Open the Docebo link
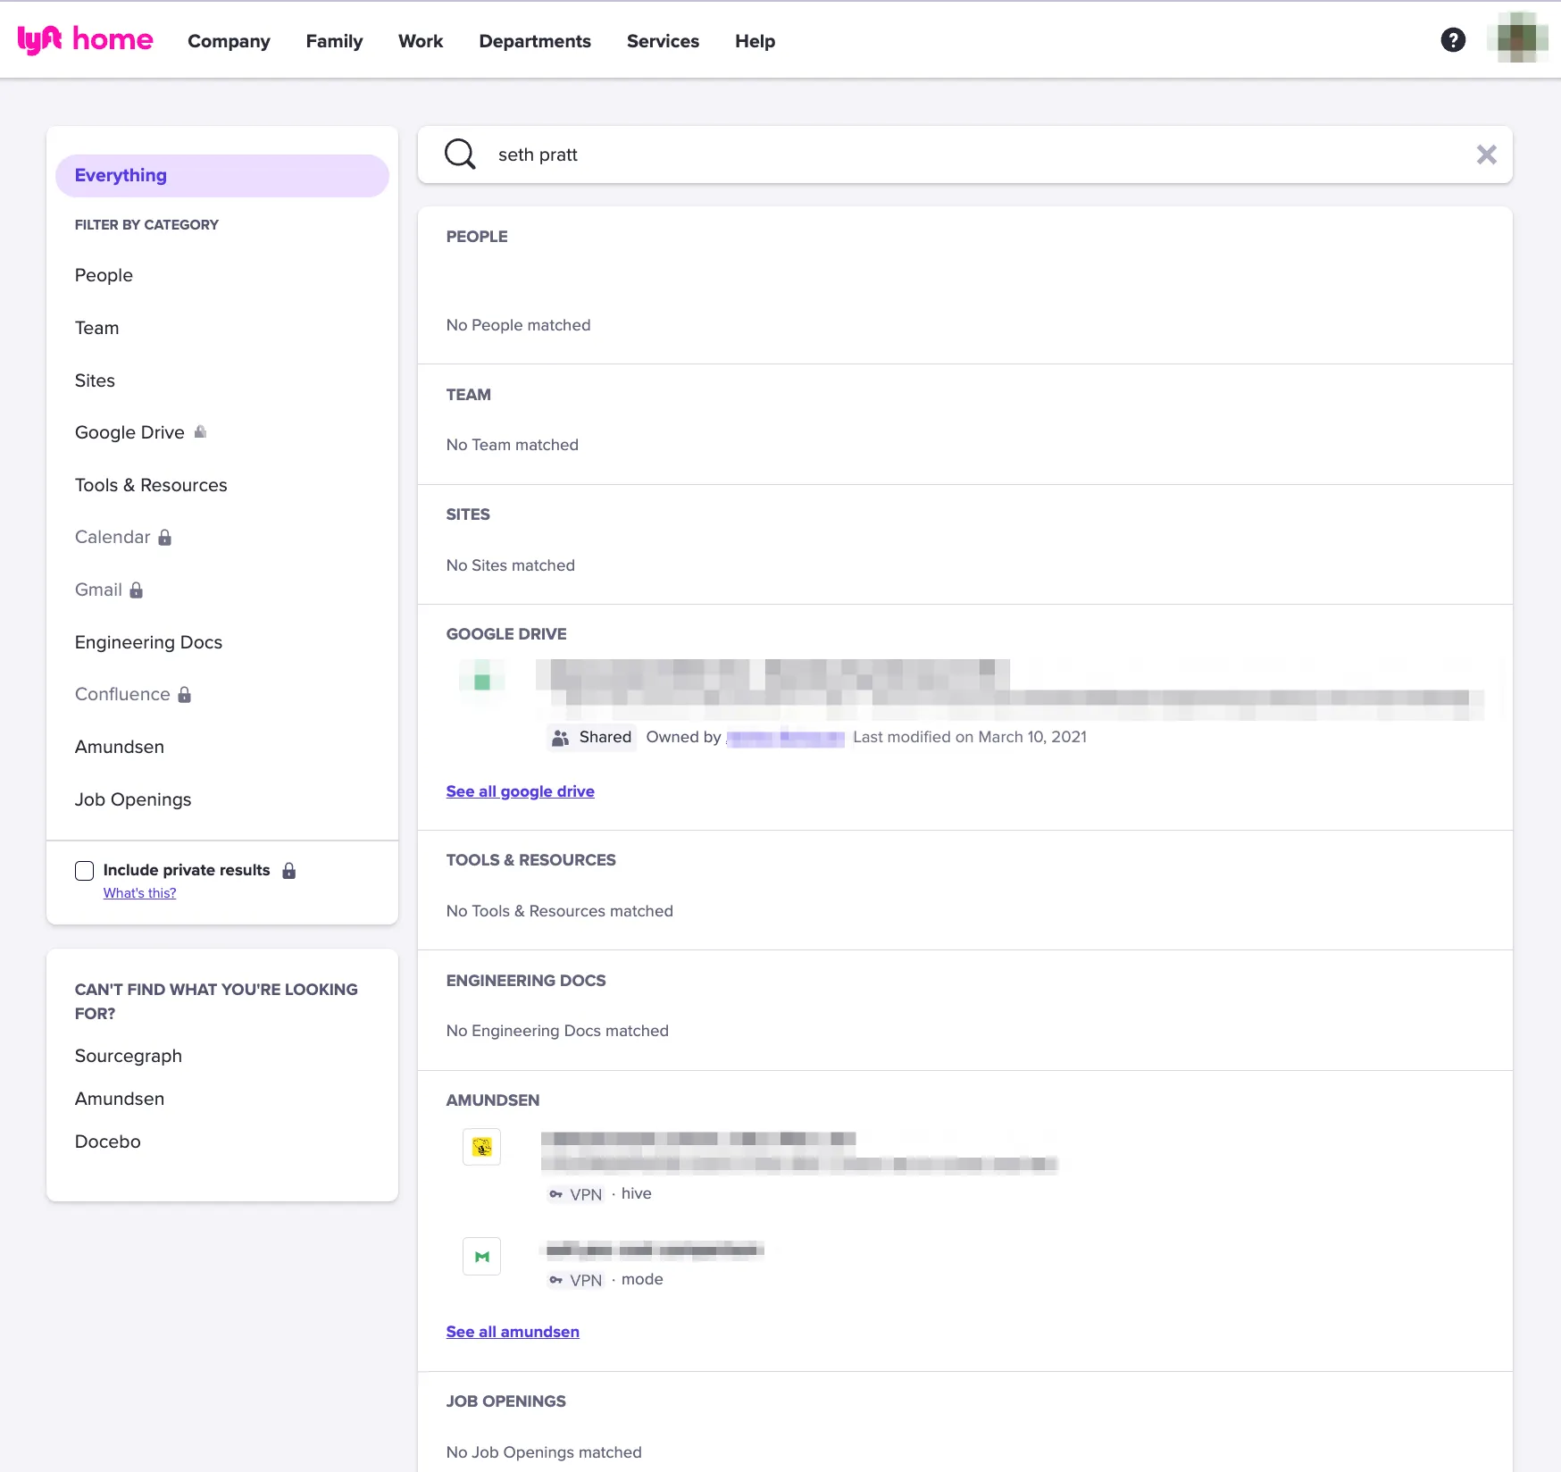 pos(108,1142)
